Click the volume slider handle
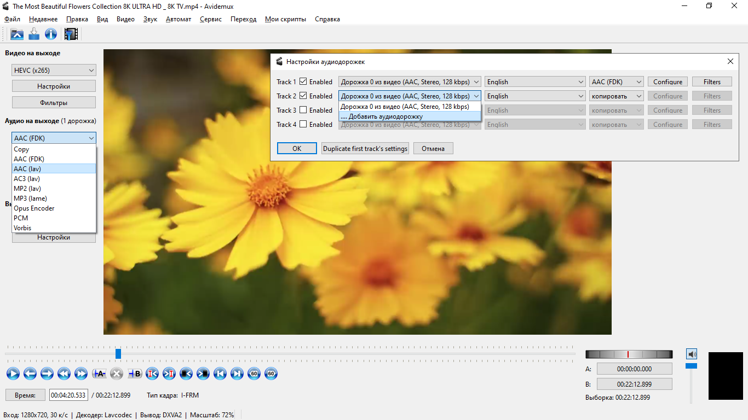The height and width of the screenshot is (420, 748). (x=692, y=365)
